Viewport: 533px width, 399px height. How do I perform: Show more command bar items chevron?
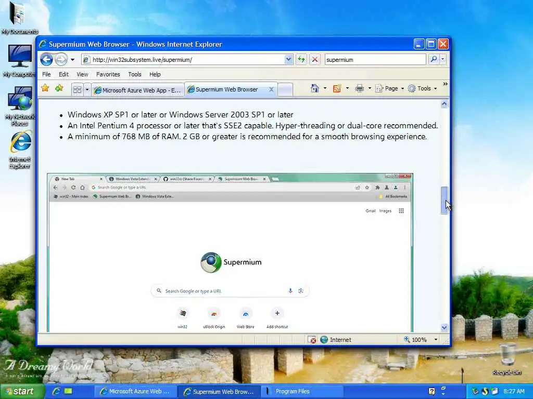pos(446,84)
